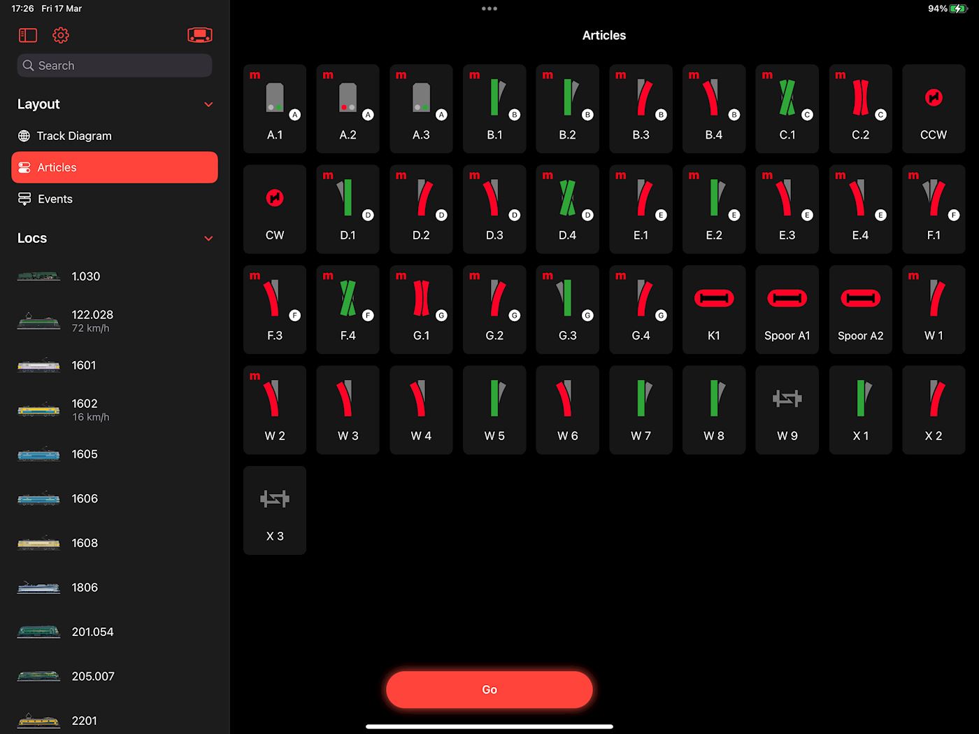The height and width of the screenshot is (734, 979).
Task: Tap crossing G.1 tile
Action: pos(421,309)
